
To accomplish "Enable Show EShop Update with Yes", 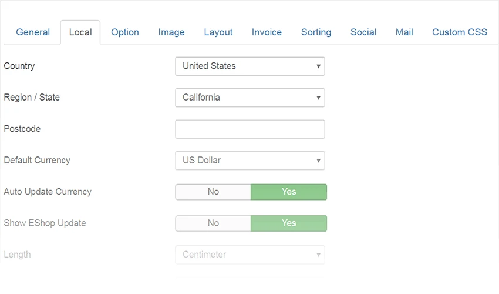I will [x=289, y=223].
